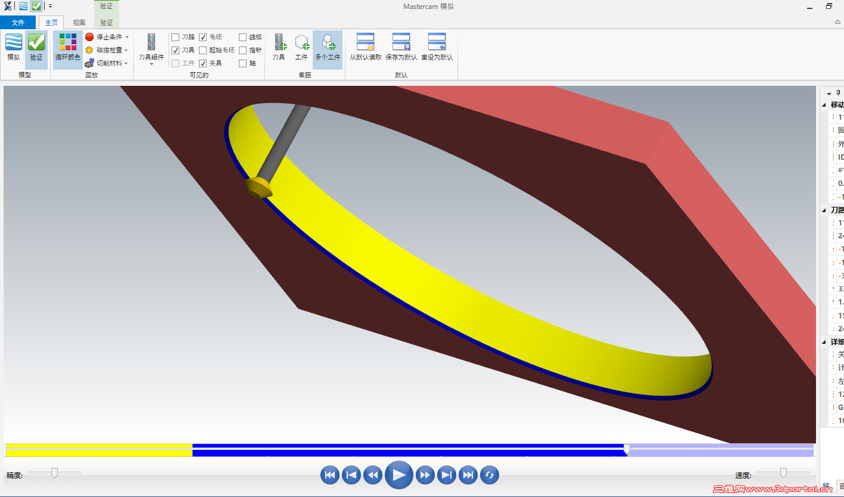This screenshot has height=497, width=844.
Task: Collapse the 详细 section in side panel
Action: point(824,342)
